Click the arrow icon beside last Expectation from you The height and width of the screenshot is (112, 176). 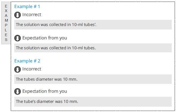click(17, 91)
